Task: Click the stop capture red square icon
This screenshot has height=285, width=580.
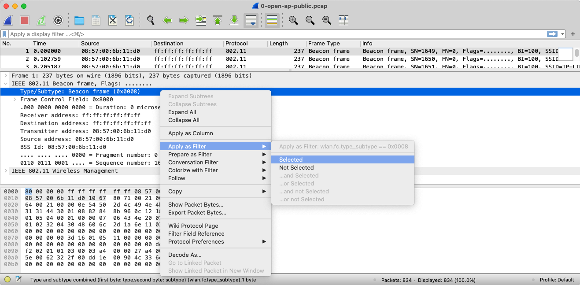Action: coord(25,20)
